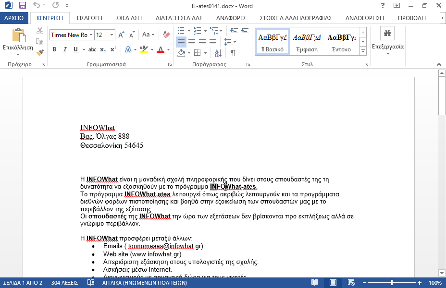The height and width of the screenshot is (288, 446).
Task: Click the vertical scrollbar thumb
Action: tap(442, 96)
